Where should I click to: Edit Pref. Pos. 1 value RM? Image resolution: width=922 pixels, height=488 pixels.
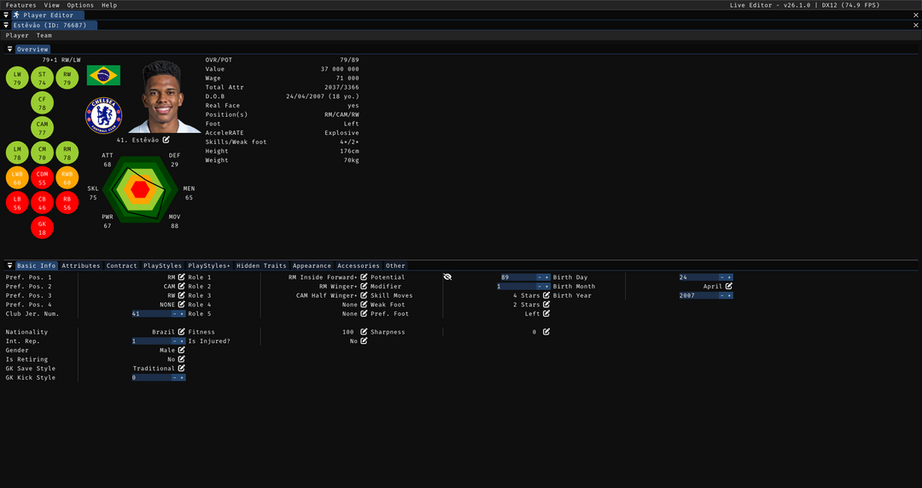181,277
